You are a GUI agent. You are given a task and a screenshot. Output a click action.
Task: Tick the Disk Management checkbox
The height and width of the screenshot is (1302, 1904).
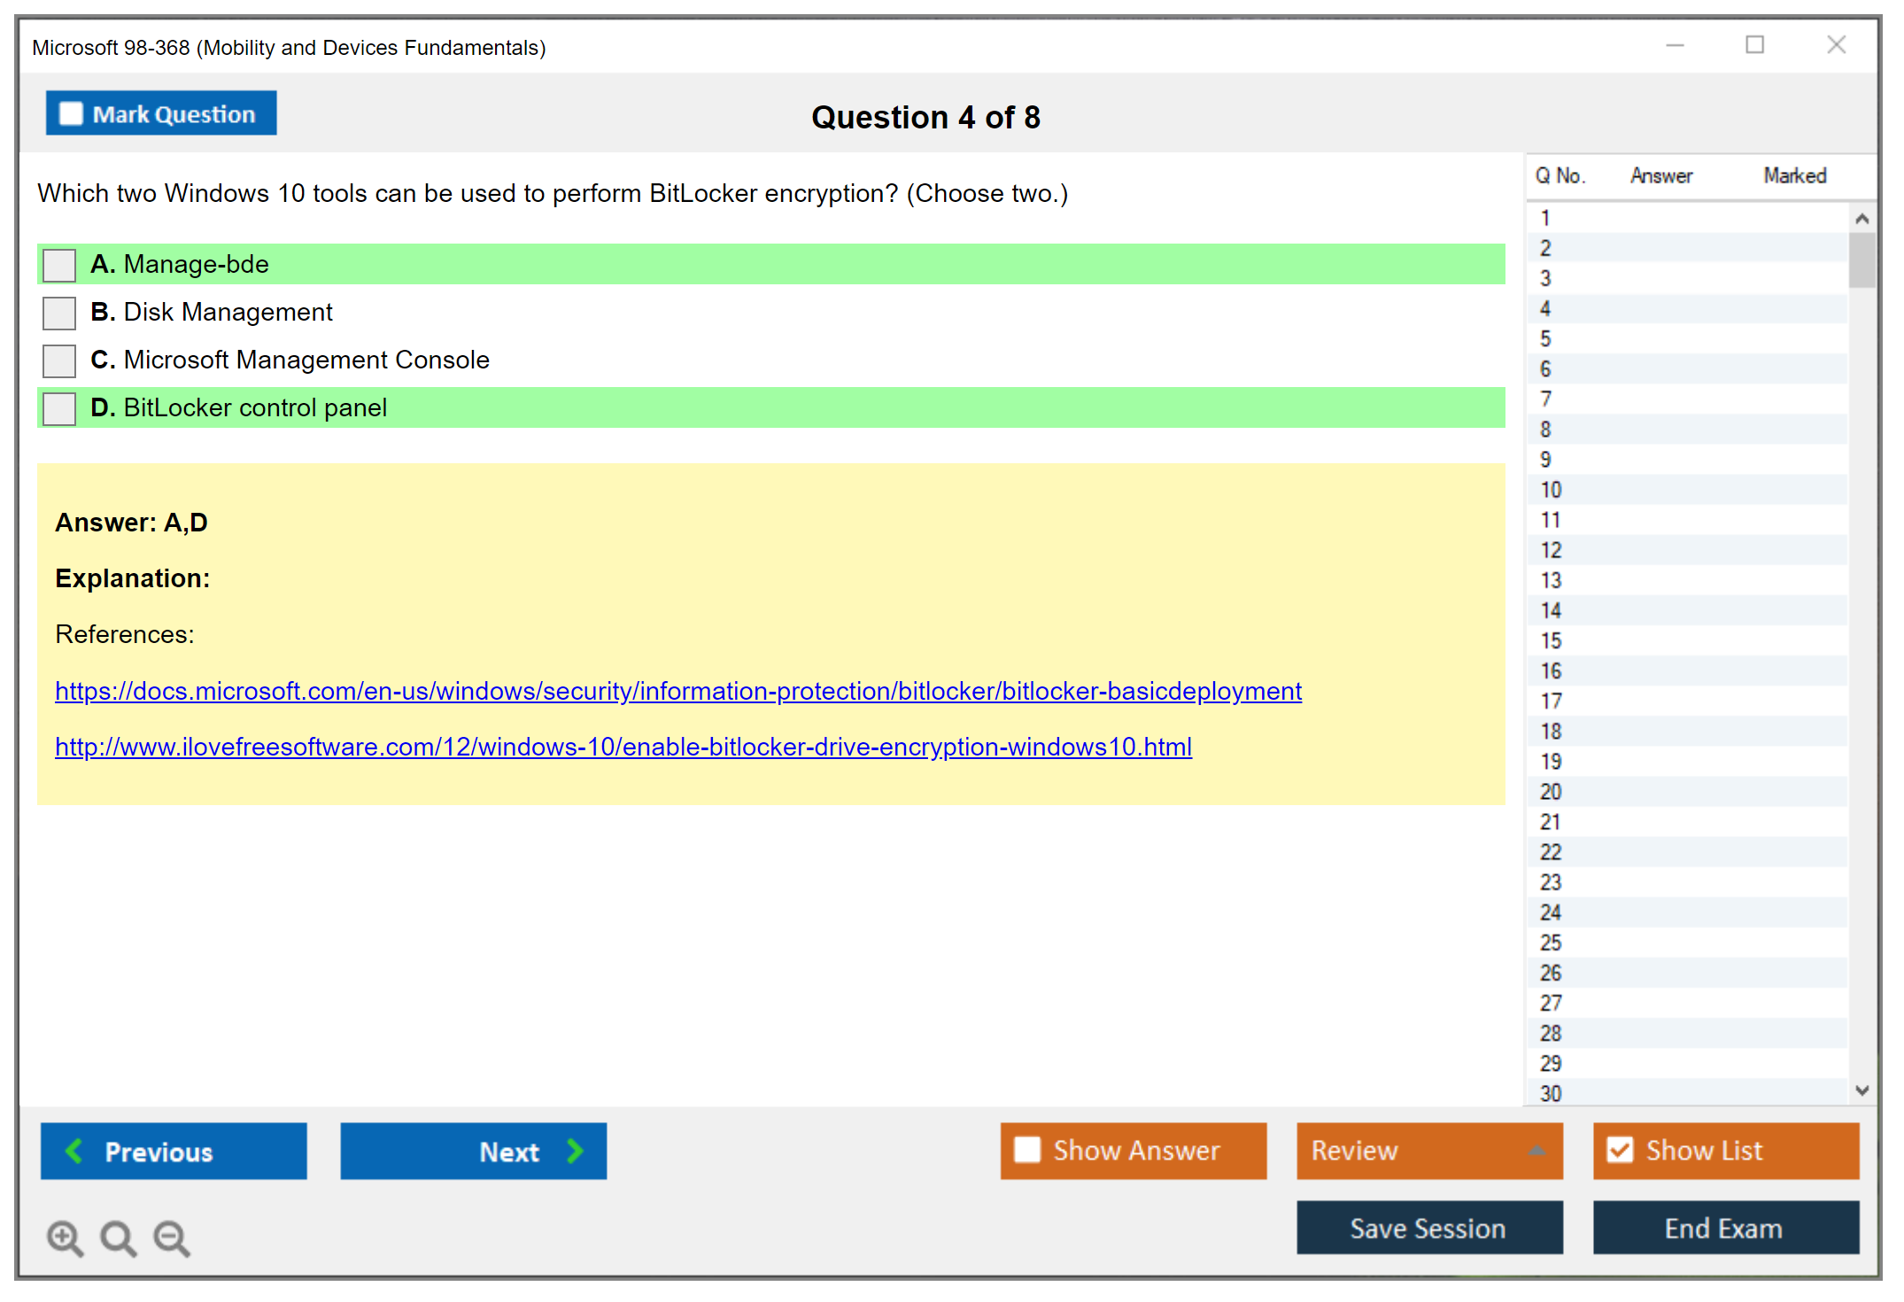point(59,313)
